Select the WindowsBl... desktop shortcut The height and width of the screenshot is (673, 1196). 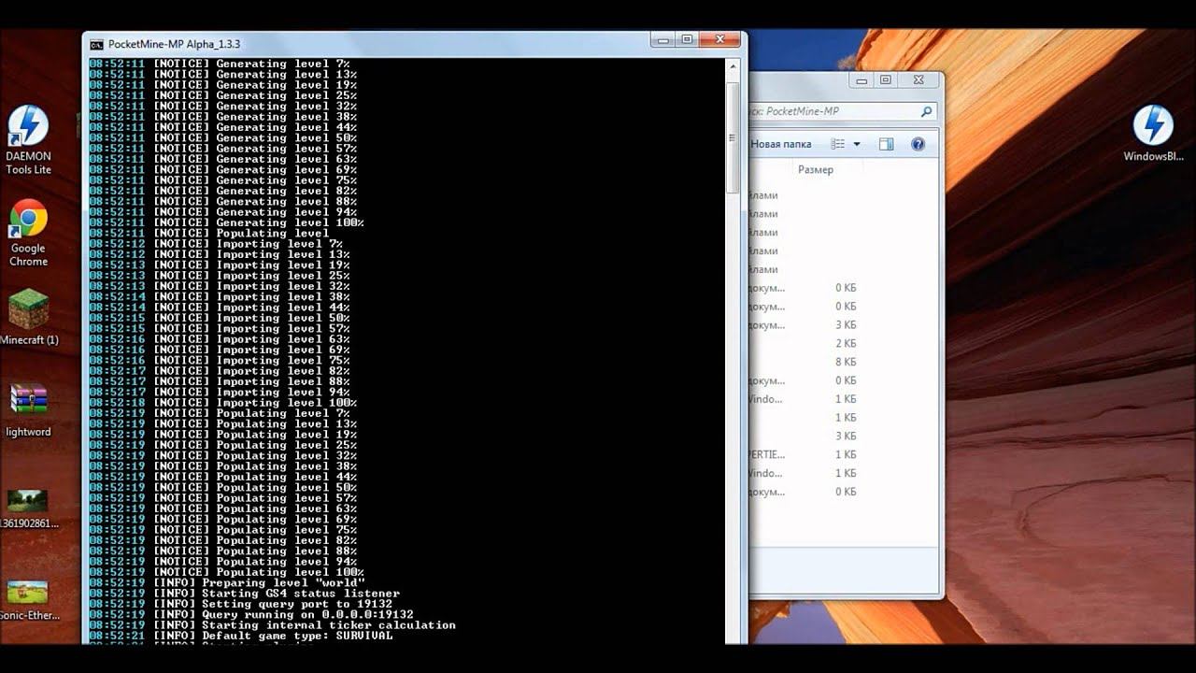click(x=1153, y=134)
